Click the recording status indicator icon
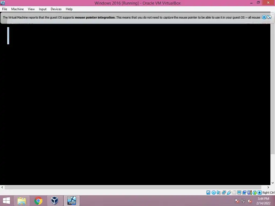This screenshot has height=206, width=275. (x=244, y=193)
